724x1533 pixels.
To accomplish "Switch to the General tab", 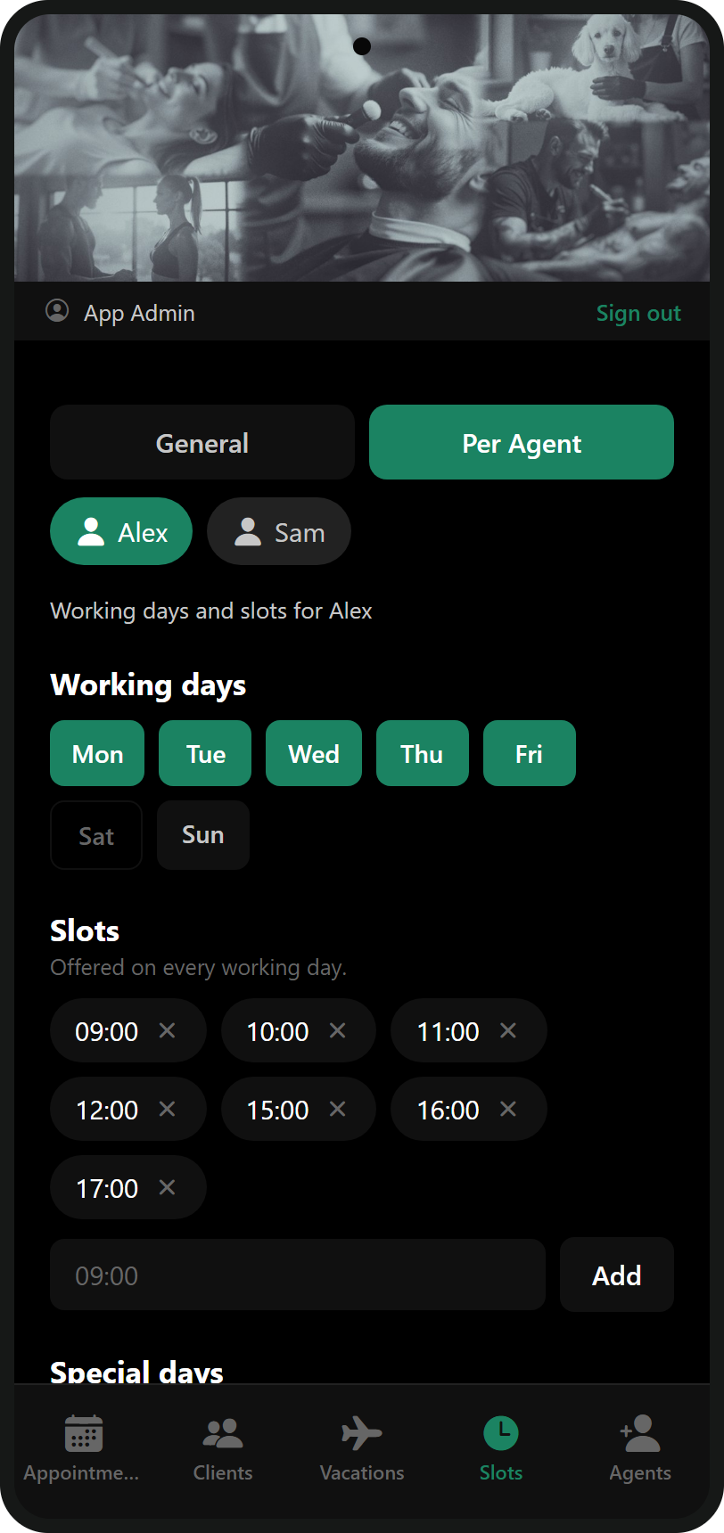I will pos(202,442).
